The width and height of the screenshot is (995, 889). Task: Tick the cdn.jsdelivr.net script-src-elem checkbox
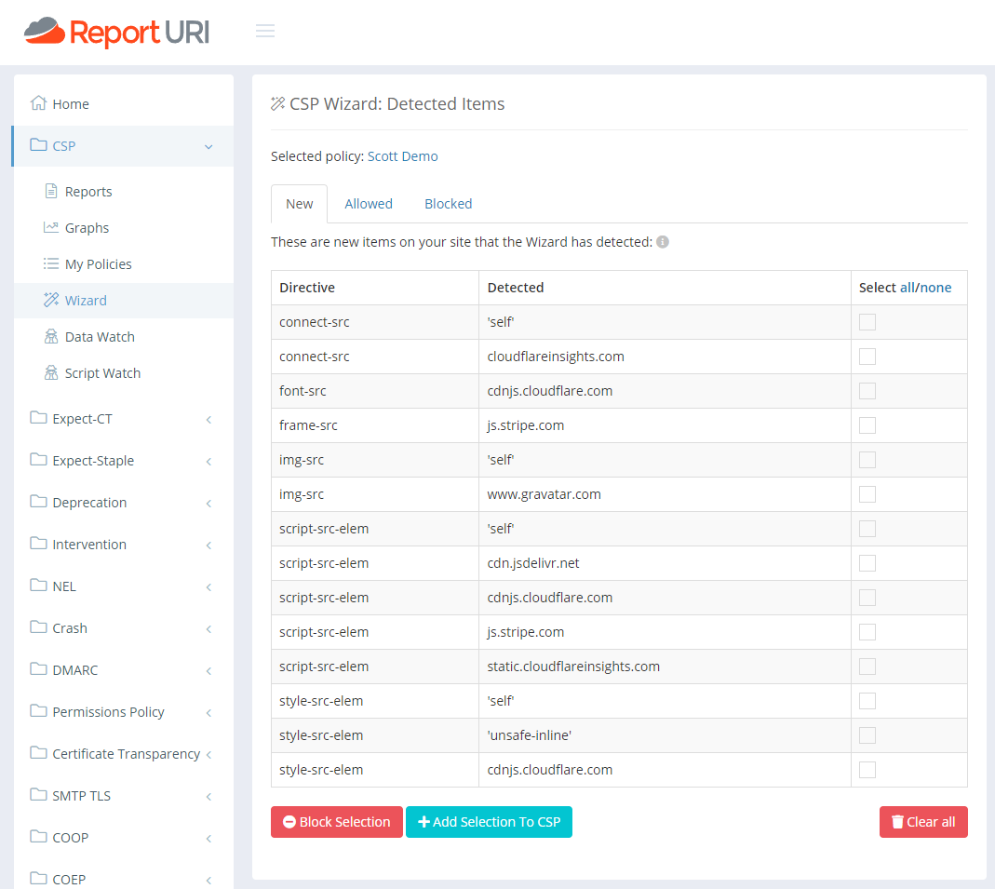[x=867, y=563]
